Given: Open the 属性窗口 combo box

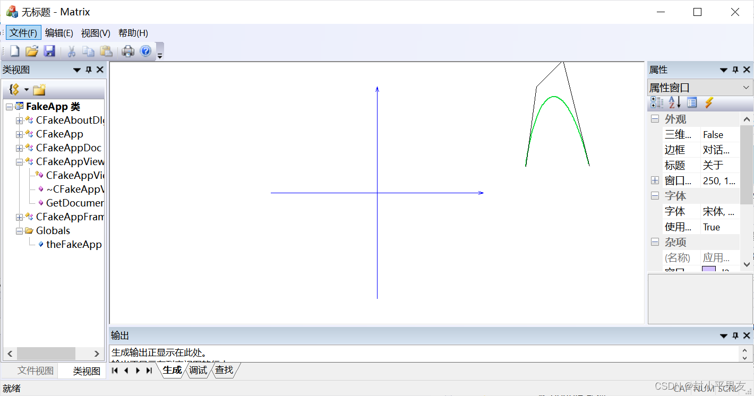Looking at the screenshot, I should pos(700,87).
